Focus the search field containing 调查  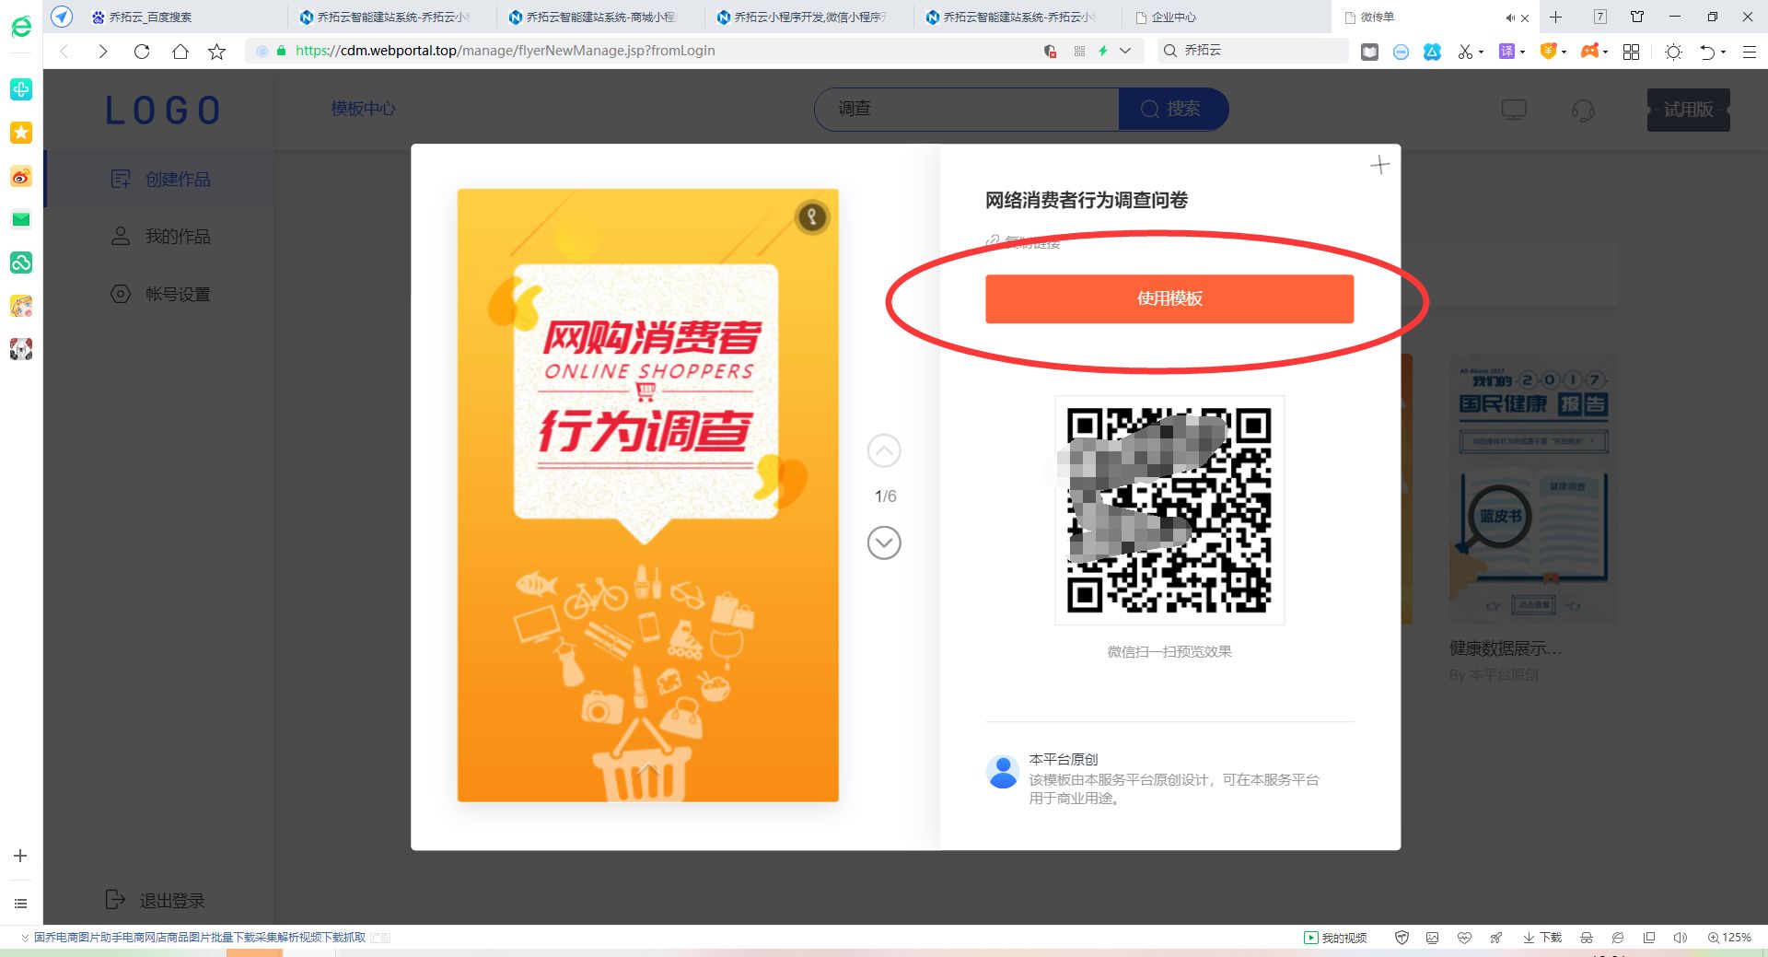967,109
